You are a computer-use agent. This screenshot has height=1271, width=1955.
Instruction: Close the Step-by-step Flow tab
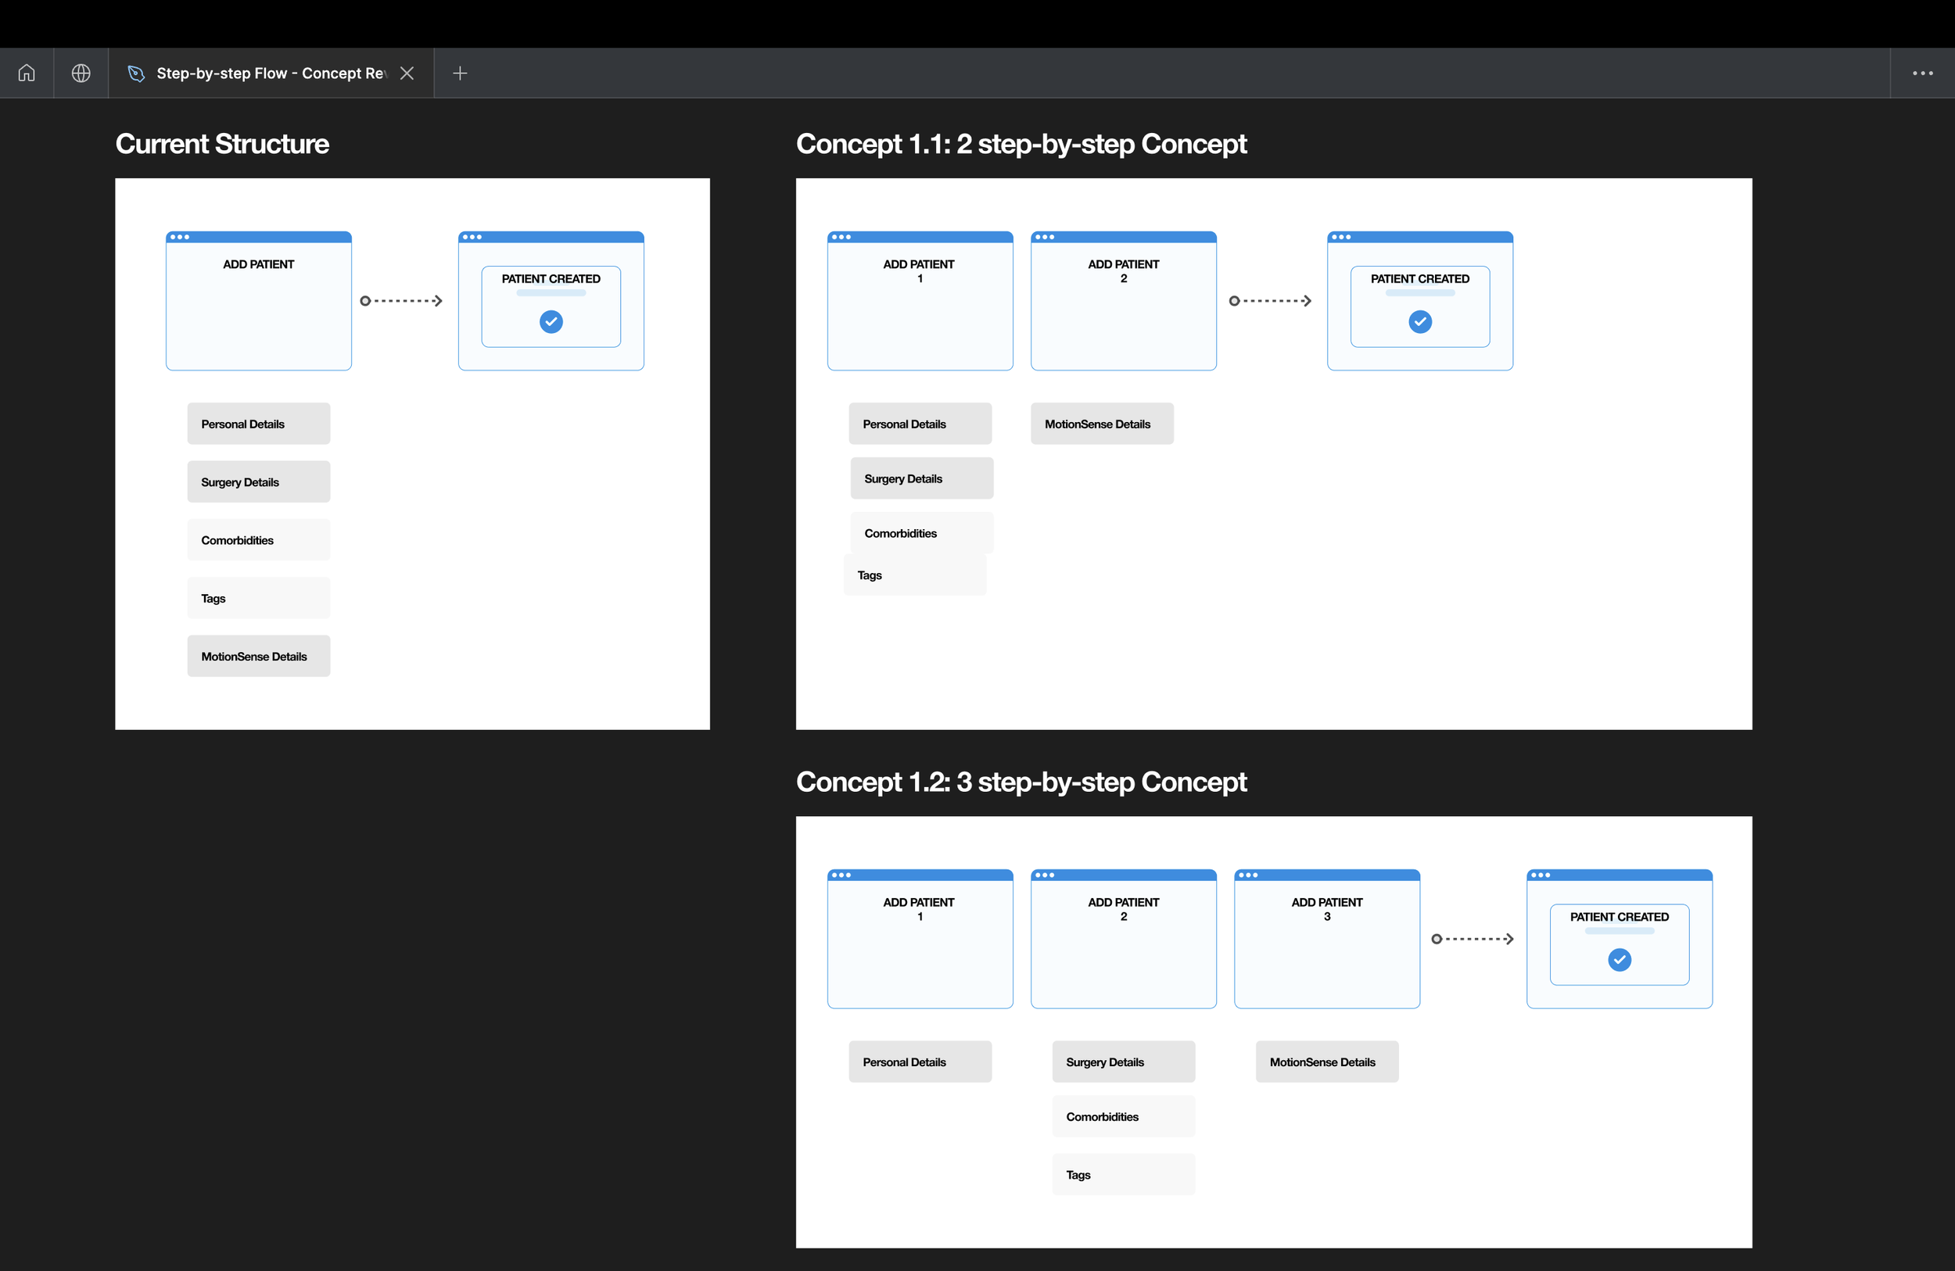pyautogui.click(x=407, y=73)
